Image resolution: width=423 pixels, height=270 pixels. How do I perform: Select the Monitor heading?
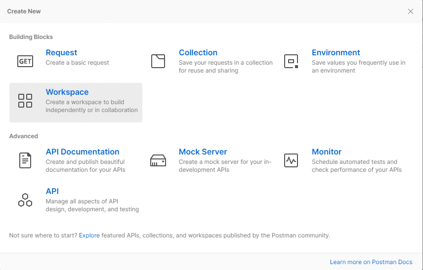pos(327,152)
